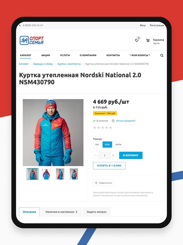The height and width of the screenshot is (245, 183).
Task: Open the Каталог menu item
Action: 26,55
